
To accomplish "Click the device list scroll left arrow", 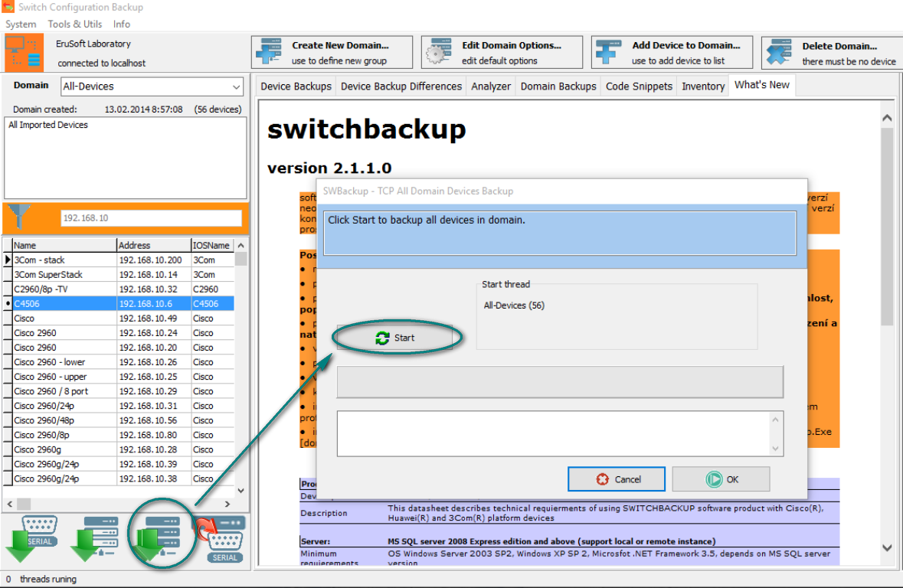I will coord(10,504).
